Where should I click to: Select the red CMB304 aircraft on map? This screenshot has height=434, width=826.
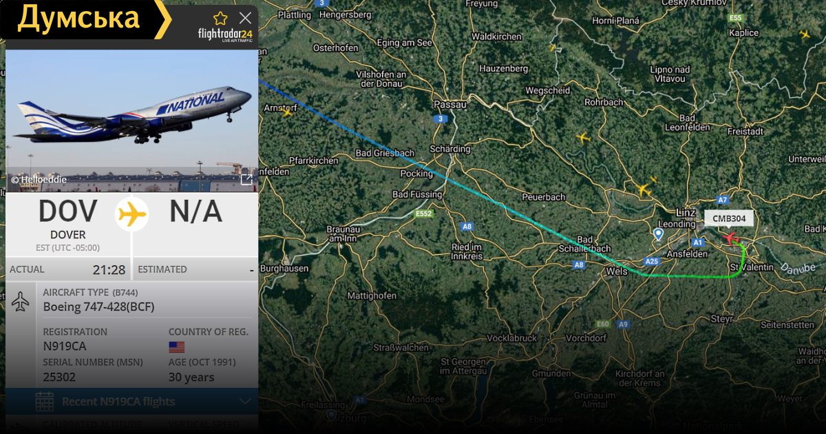pyautogui.click(x=730, y=238)
